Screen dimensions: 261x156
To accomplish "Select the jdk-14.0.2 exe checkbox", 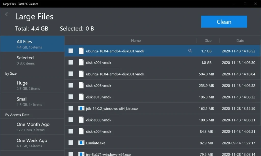I will point(71,108).
